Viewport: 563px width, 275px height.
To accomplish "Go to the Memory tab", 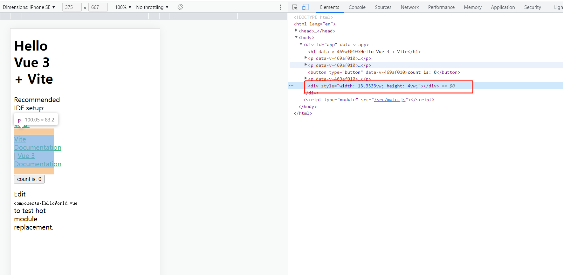I will (x=473, y=7).
